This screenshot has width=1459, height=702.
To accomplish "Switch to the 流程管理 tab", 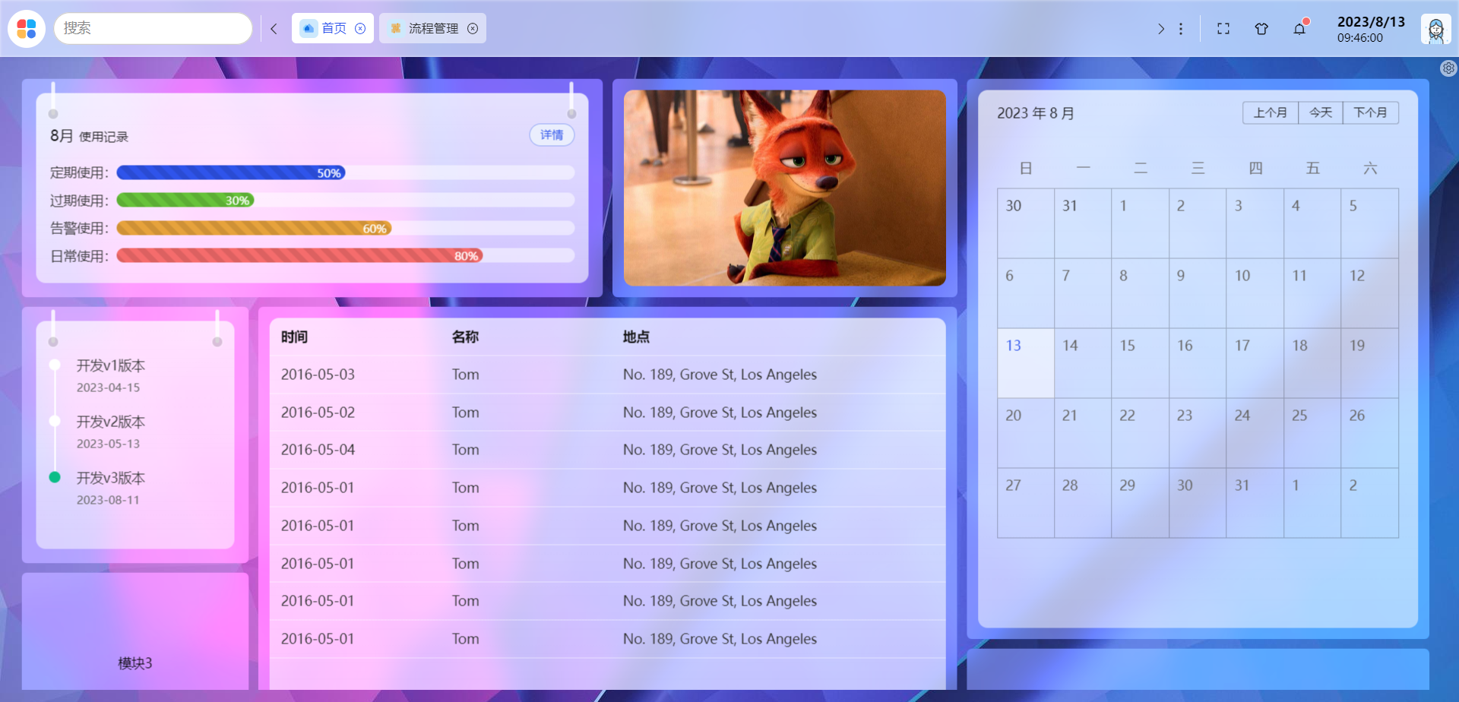I will 432,28.
